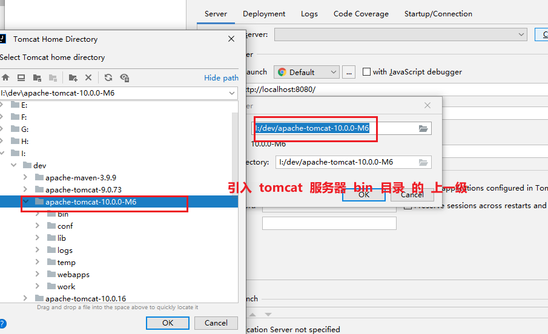Viewport: 548px width, 334px height.
Task: Select the apache-tomcat-9.0.73 folder
Action: click(x=84, y=190)
